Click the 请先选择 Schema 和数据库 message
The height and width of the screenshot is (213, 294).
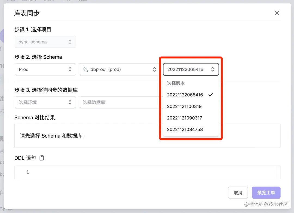point(53,136)
